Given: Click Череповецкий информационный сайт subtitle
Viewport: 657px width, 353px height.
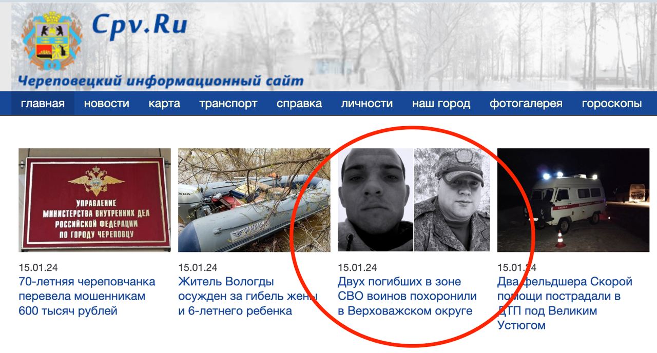Looking at the screenshot, I should [x=161, y=81].
